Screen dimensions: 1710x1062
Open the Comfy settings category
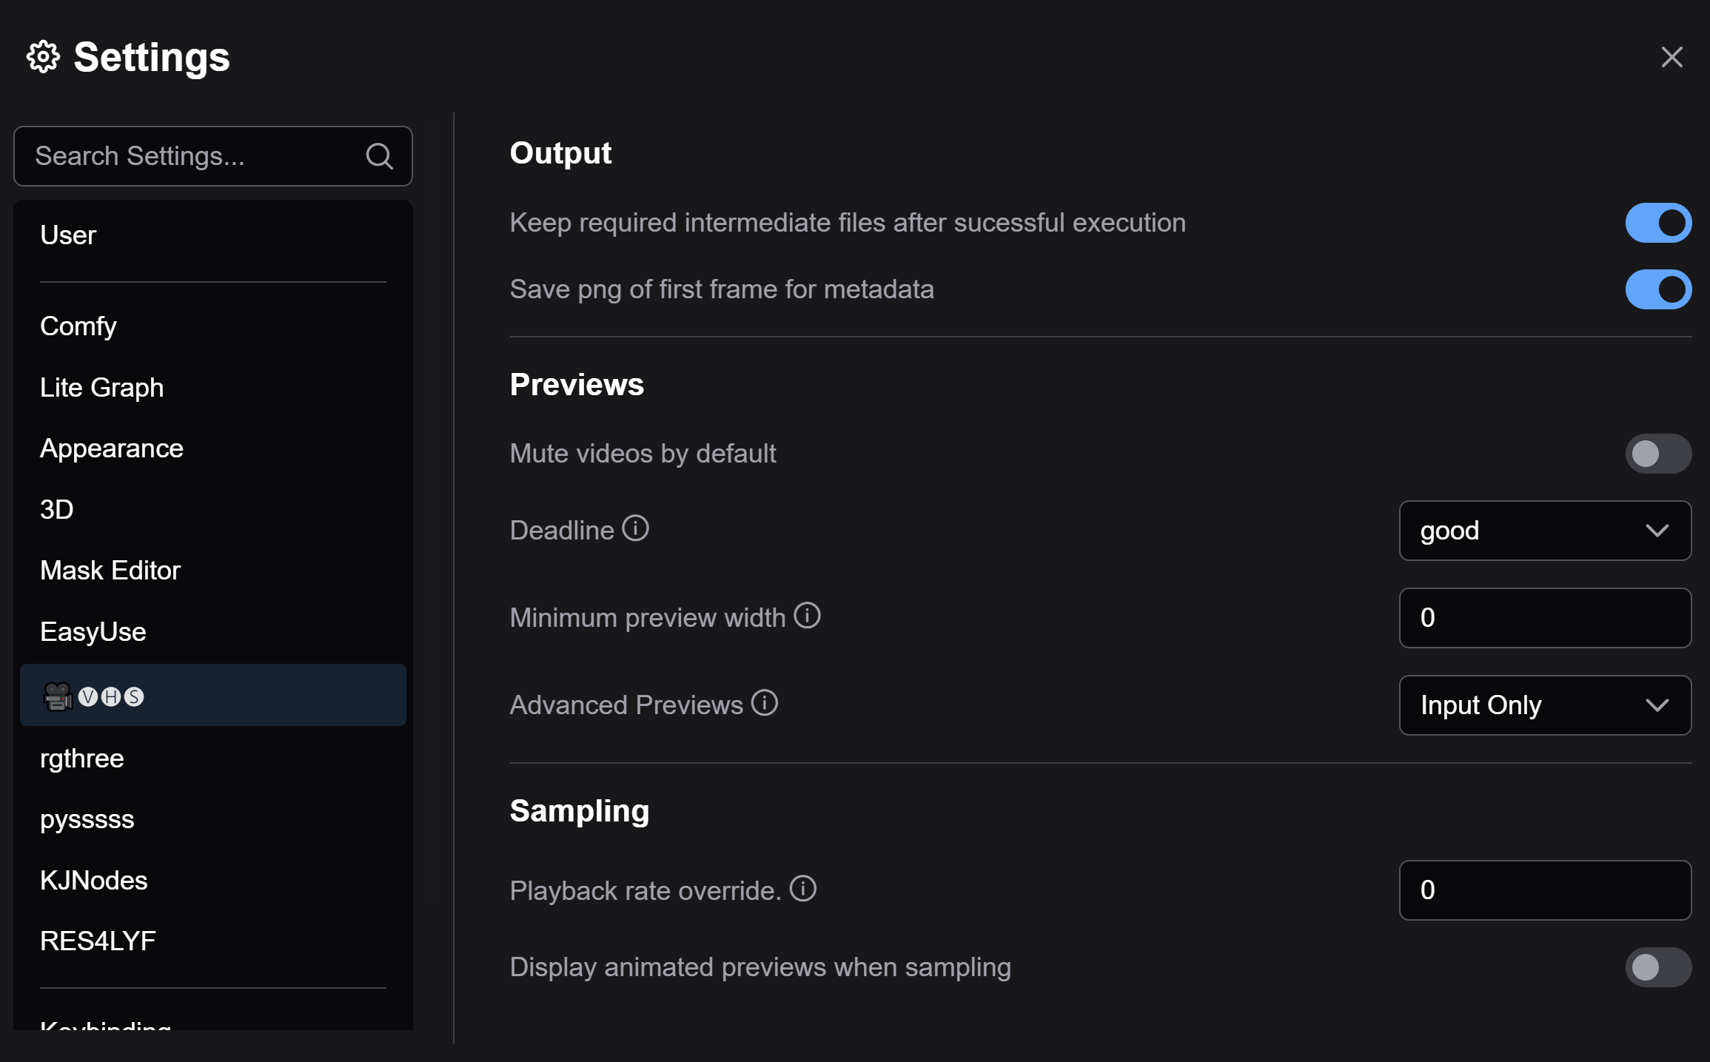[x=78, y=326]
